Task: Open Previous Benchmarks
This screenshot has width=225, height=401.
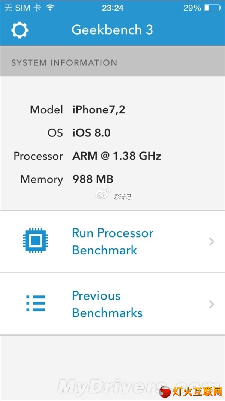Action: tap(107, 304)
